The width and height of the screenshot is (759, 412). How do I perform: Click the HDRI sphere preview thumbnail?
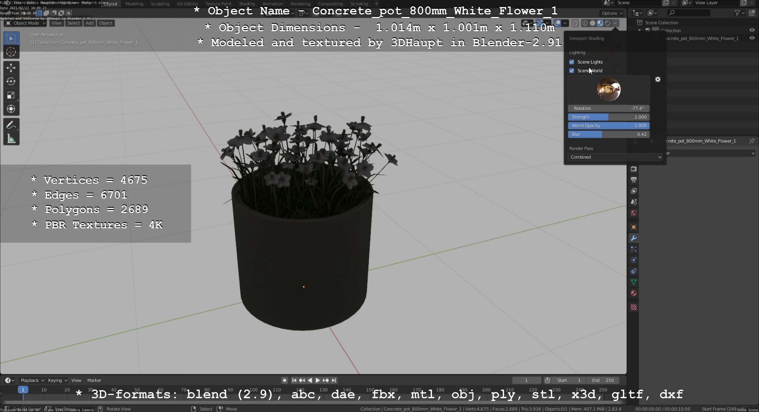coord(609,89)
